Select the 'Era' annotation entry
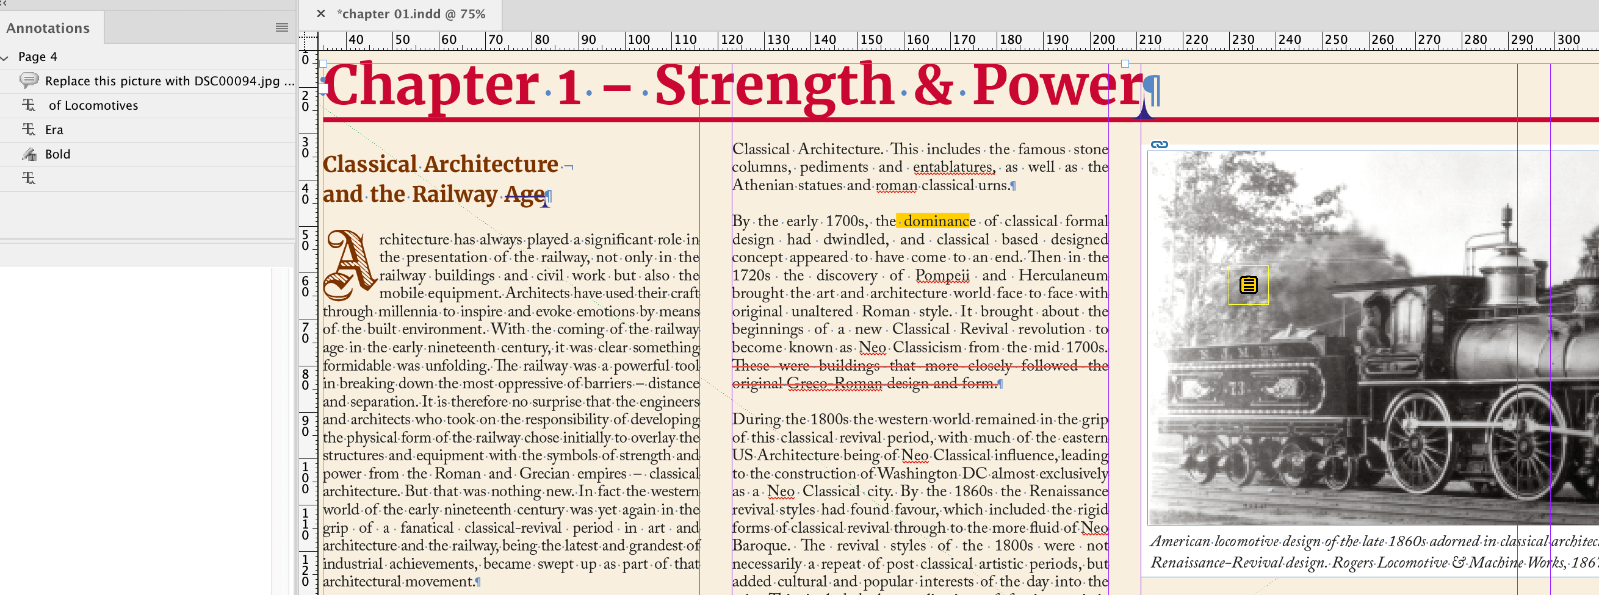Screen dimensions: 1599x595 point(54,129)
